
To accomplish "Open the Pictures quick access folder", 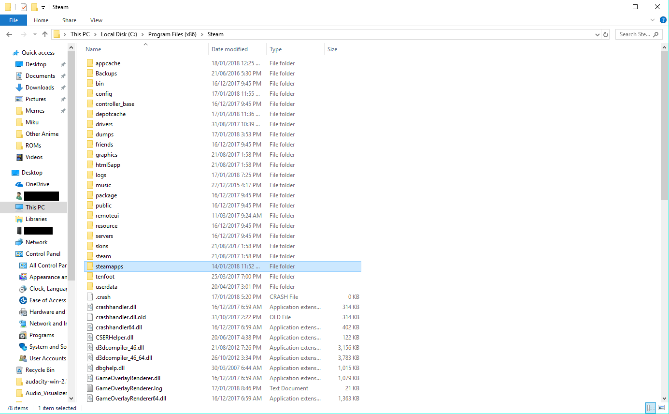I will (36, 99).
